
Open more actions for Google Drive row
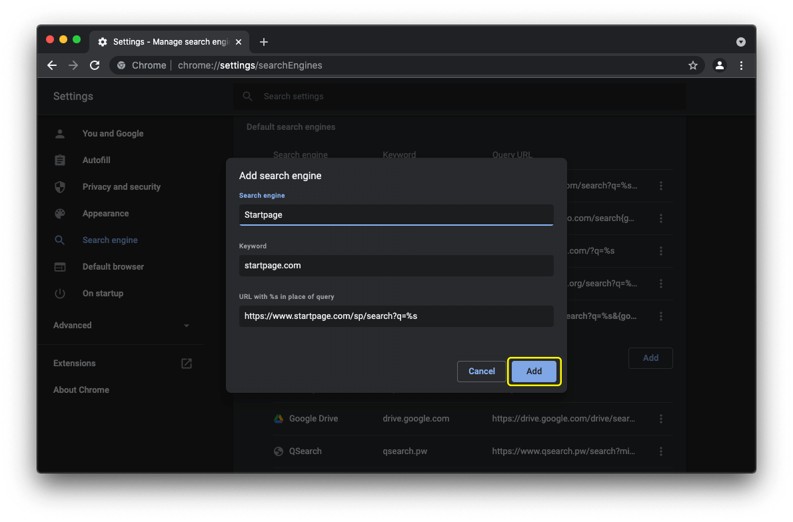pyautogui.click(x=660, y=418)
